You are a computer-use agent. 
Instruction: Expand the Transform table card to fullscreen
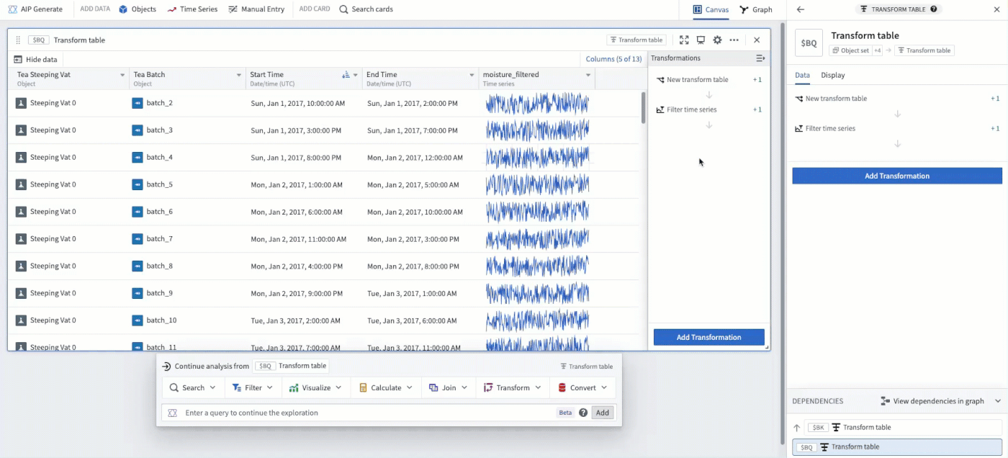click(x=684, y=40)
